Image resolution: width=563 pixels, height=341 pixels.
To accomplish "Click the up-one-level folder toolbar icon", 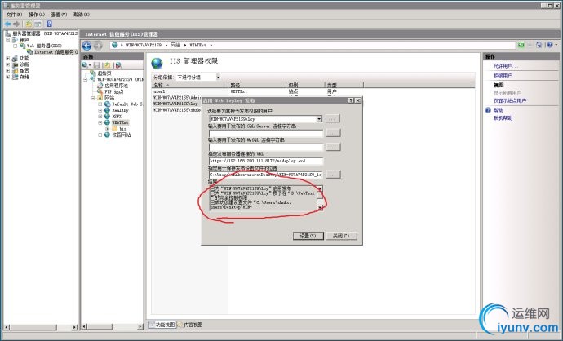I will click(29, 24).
